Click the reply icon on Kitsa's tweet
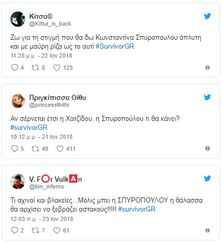This screenshot has width=222, height=244. [15, 68]
